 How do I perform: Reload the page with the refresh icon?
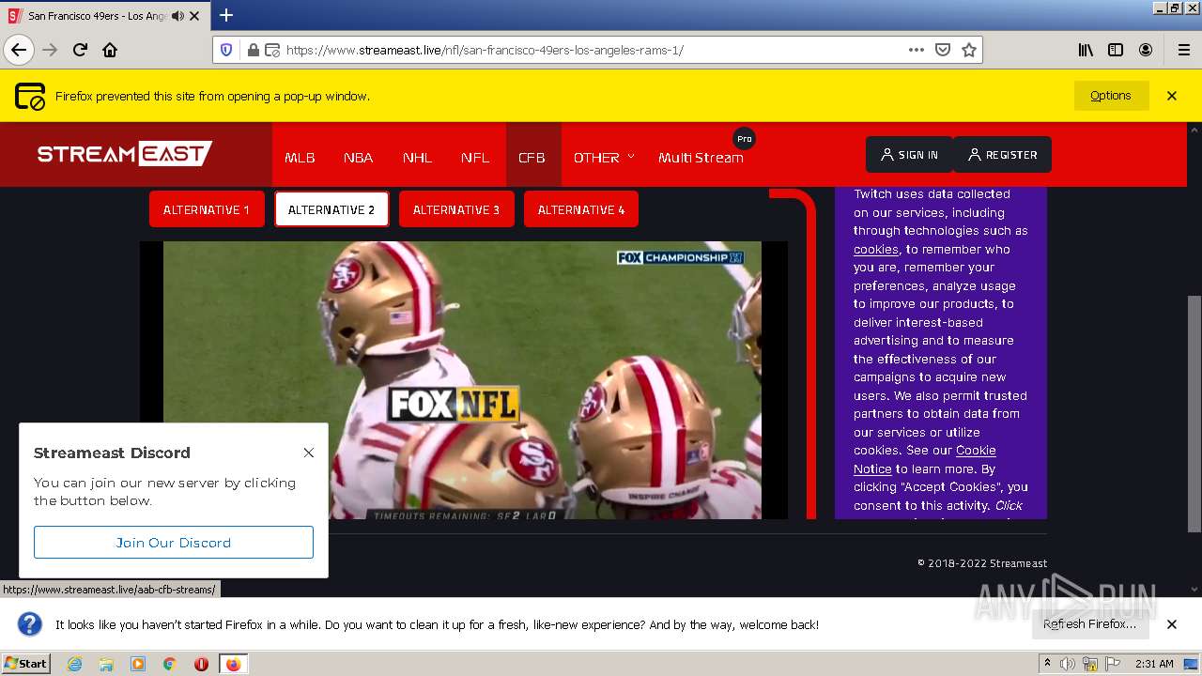point(80,50)
